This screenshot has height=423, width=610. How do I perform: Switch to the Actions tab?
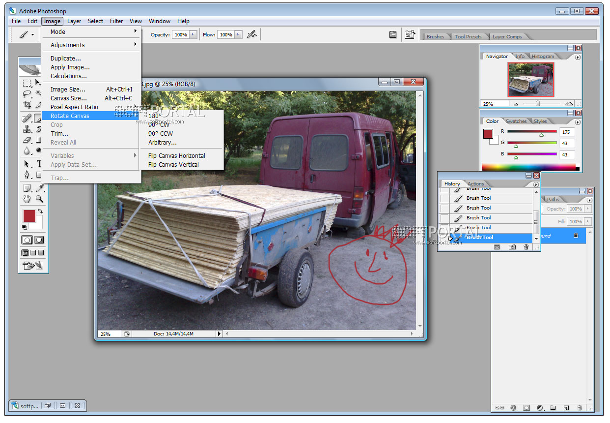pyautogui.click(x=475, y=184)
